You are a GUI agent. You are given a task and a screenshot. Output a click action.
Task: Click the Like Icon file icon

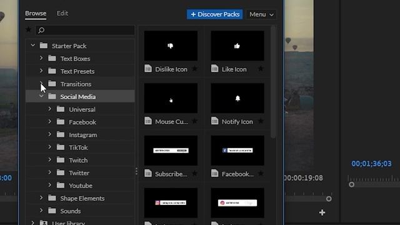tap(215, 69)
